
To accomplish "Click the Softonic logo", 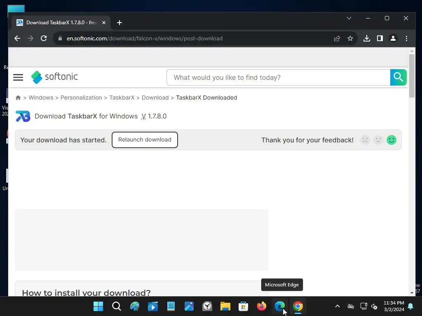I will coord(55,77).
